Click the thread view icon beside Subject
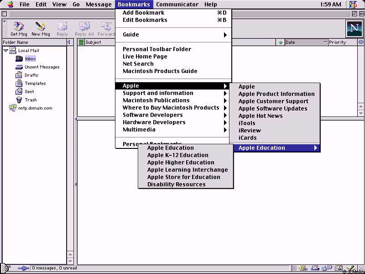Screen dimensions: 365x274 pos(81,42)
